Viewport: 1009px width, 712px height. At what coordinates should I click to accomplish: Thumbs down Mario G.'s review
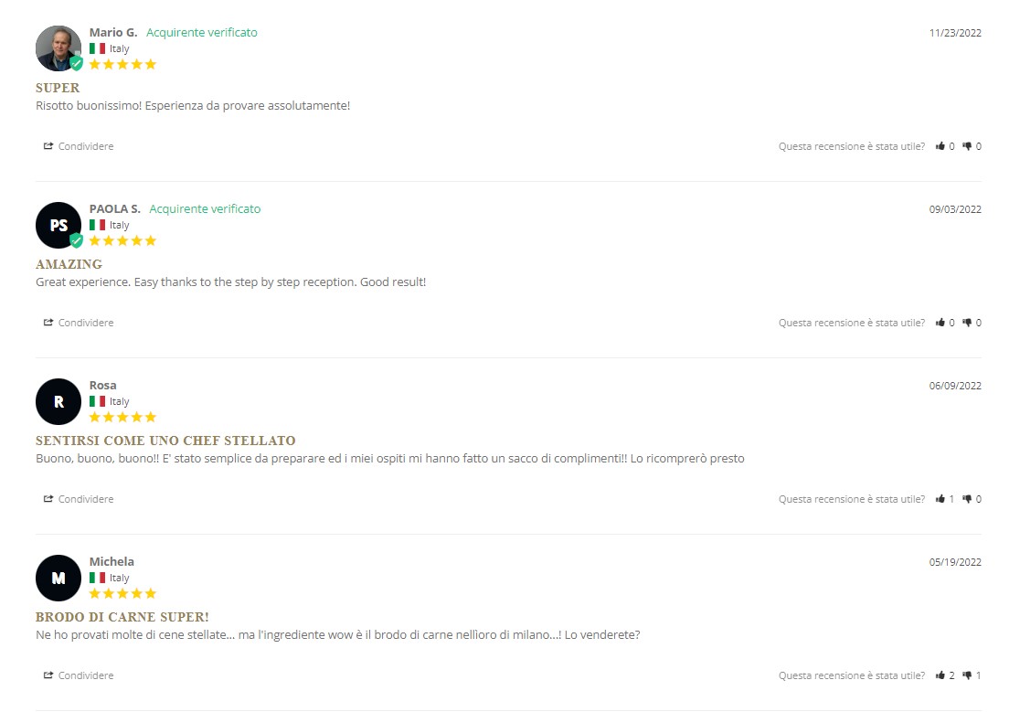pos(967,146)
